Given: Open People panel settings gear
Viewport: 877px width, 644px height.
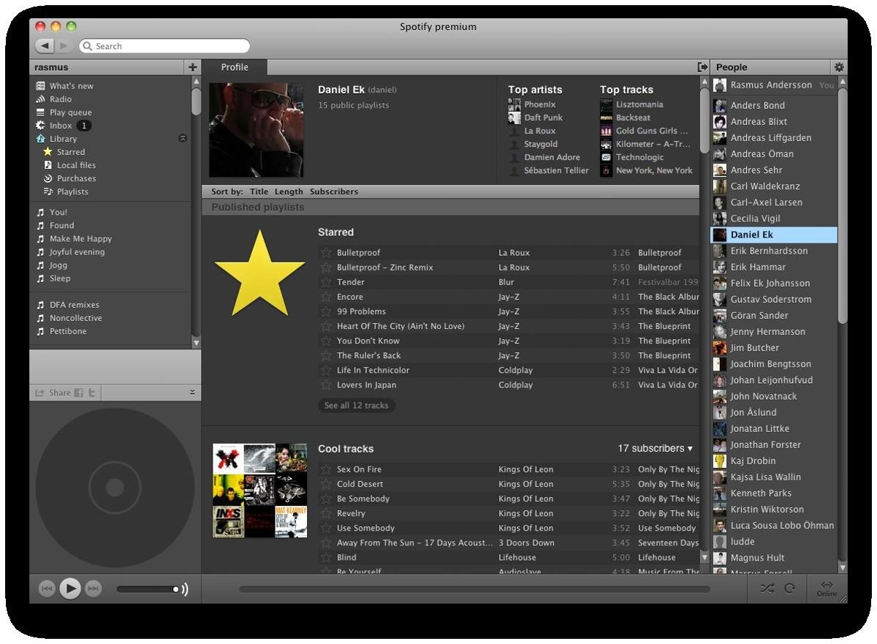Looking at the screenshot, I should coord(839,67).
